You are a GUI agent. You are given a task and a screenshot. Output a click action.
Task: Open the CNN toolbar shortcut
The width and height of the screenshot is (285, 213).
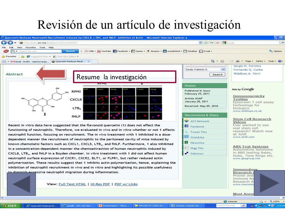[x=90, y=51]
